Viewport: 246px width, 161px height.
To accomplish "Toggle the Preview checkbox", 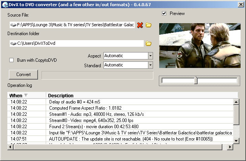I will 164,14.
